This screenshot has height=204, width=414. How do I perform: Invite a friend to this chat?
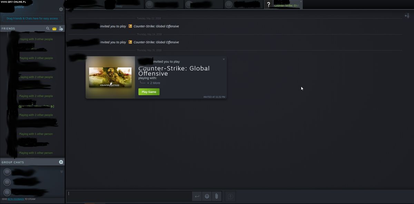407,16
